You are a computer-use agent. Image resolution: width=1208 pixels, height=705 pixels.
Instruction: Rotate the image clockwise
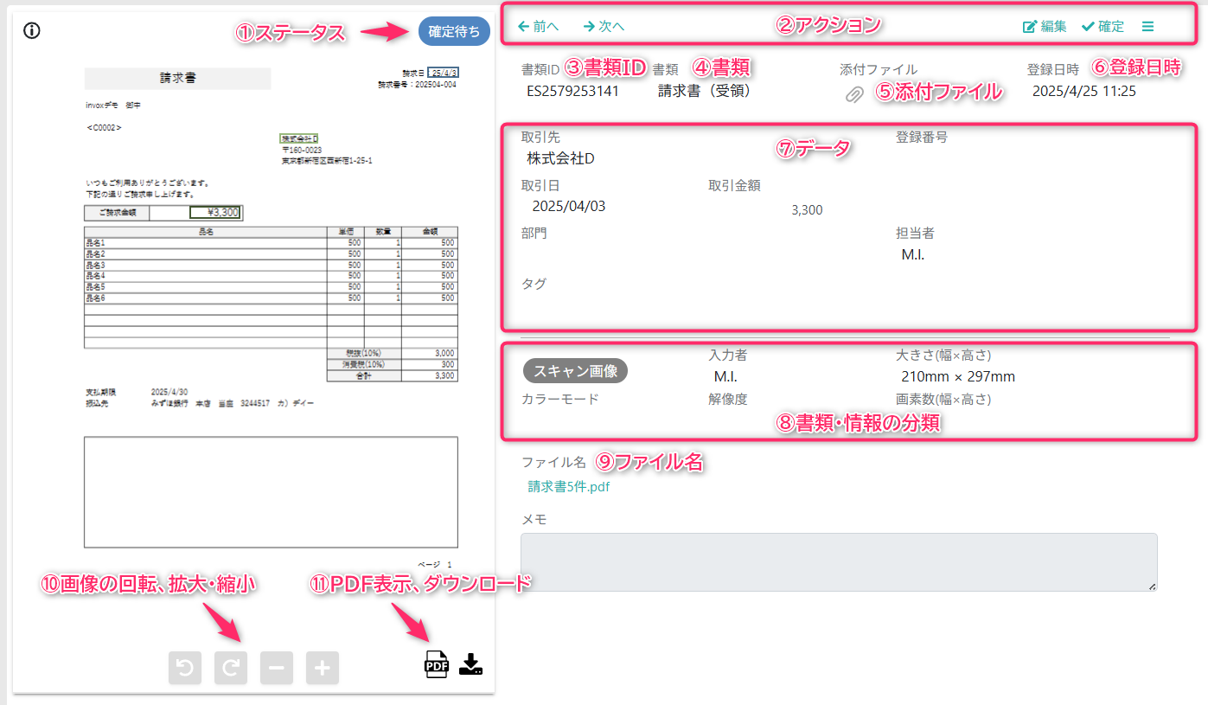pyautogui.click(x=231, y=668)
